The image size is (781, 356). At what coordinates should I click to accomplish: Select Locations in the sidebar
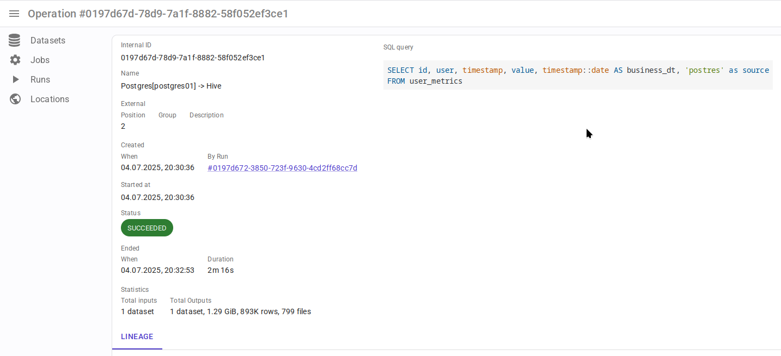pos(50,99)
